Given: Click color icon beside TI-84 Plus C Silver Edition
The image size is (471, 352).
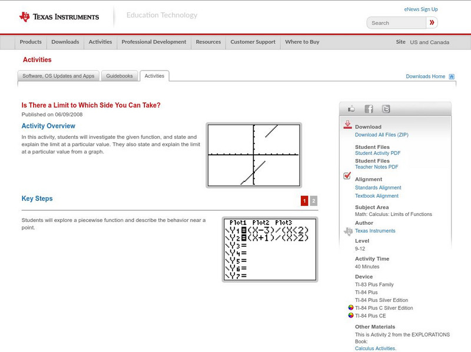Looking at the screenshot, I should (x=350, y=307).
